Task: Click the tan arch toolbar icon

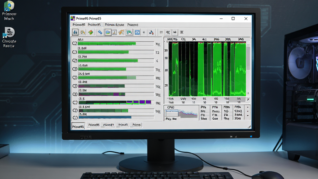Action: point(83,32)
